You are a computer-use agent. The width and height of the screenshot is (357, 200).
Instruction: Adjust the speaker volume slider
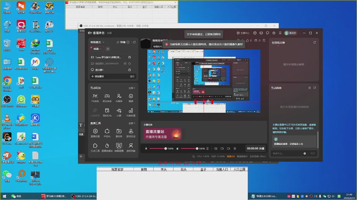point(189,148)
